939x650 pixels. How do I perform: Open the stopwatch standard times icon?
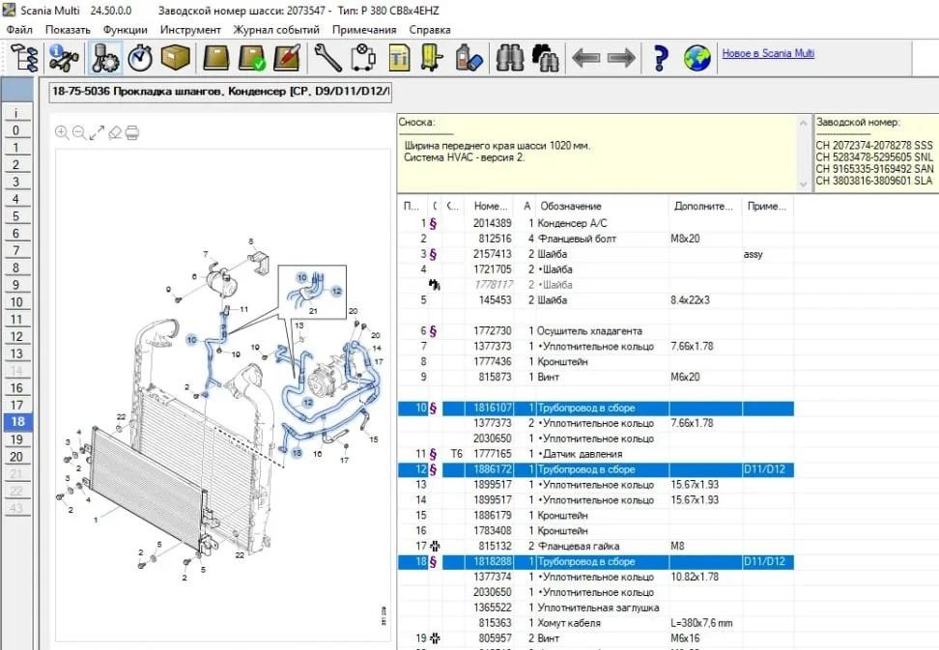click(x=141, y=58)
